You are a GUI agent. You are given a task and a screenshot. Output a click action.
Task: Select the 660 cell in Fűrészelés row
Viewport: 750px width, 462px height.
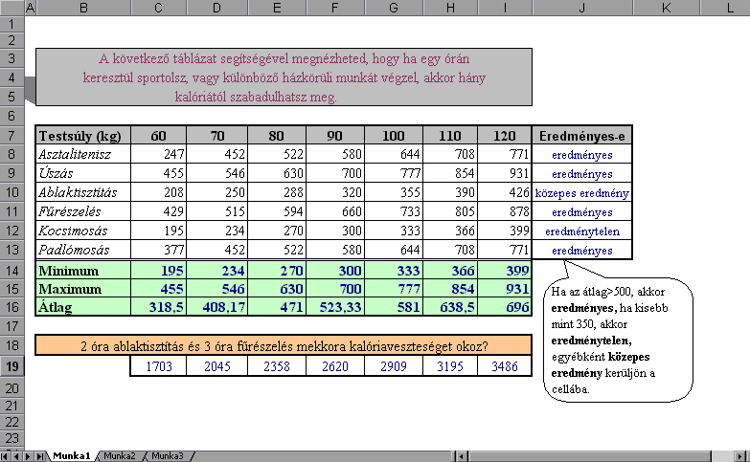coord(335,211)
